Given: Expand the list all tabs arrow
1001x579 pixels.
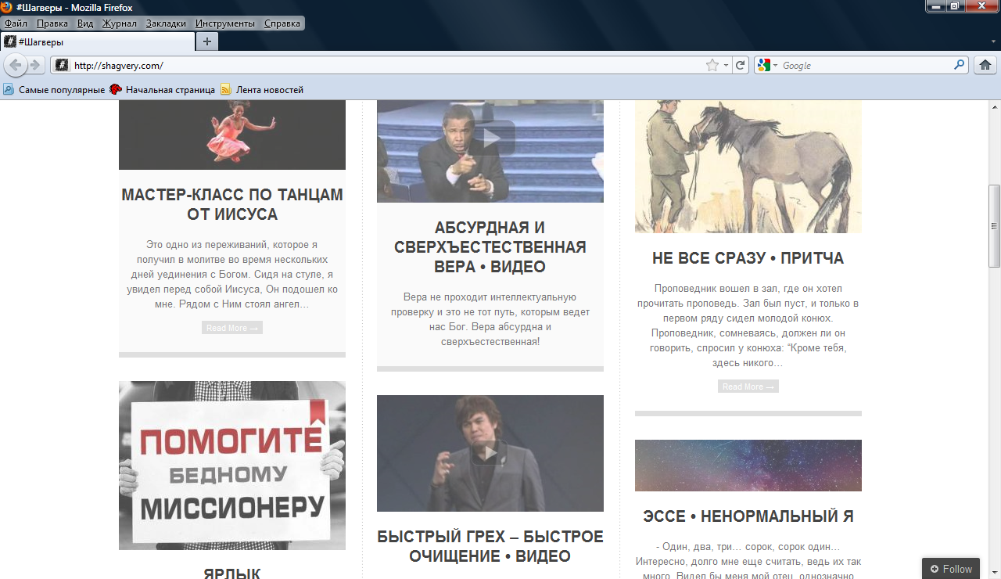Looking at the screenshot, I should (x=992, y=41).
